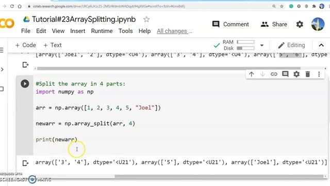Click the upper output horizontal scrollbar
This screenshot has width=330, height=186.
click(x=169, y=68)
